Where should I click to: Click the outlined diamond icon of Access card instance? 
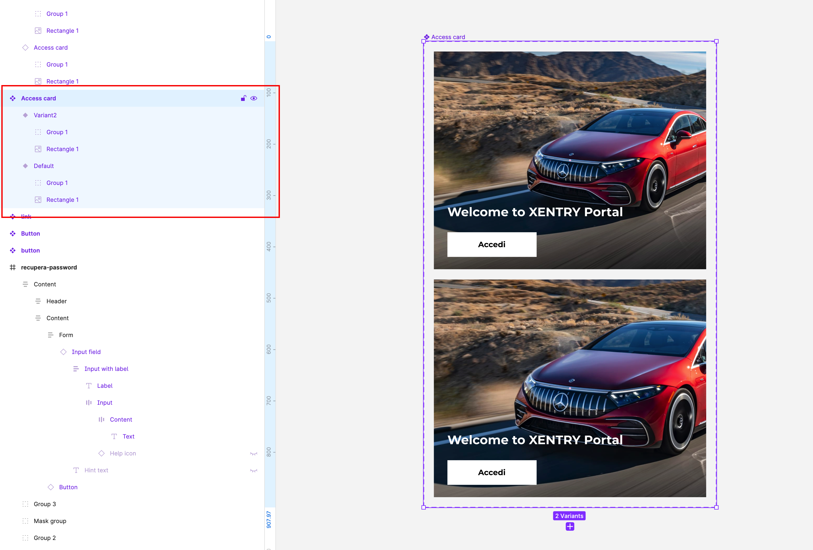click(25, 48)
